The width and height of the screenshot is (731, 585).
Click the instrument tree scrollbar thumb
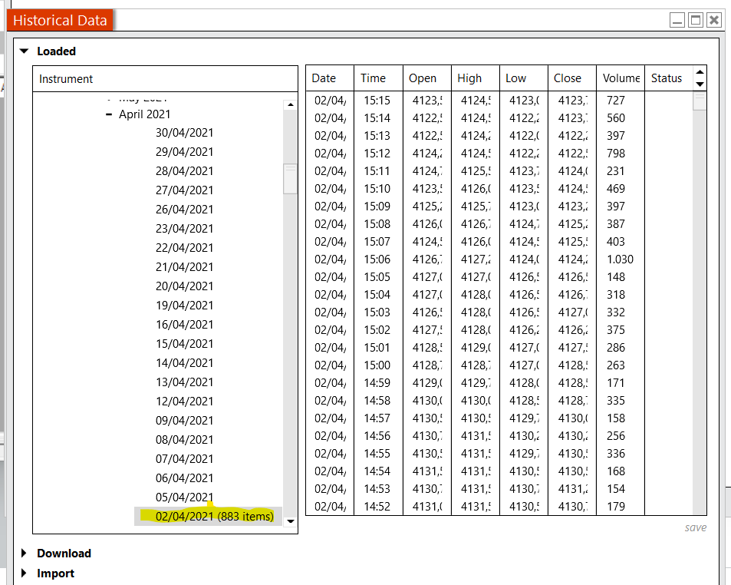point(291,179)
